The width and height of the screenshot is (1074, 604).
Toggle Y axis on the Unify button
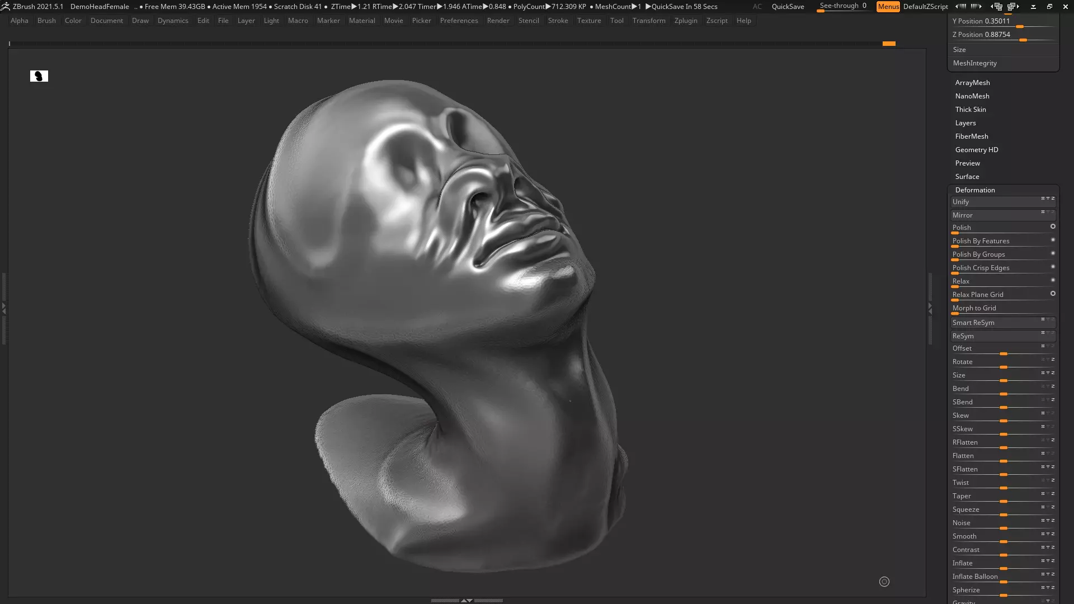(x=1048, y=199)
